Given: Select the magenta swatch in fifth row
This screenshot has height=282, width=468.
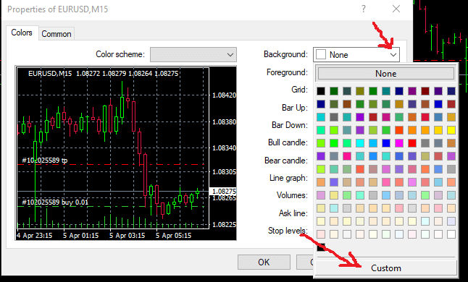Looking at the screenshot, I should [399, 143].
